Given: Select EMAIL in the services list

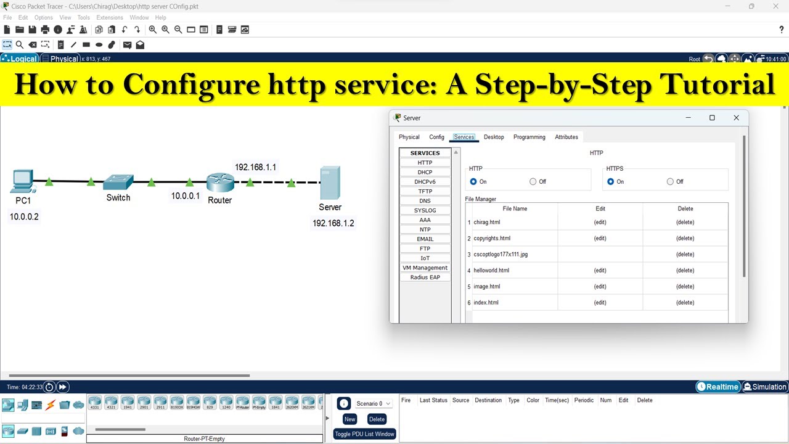Looking at the screenshot, I should click(x=425, y=239).
